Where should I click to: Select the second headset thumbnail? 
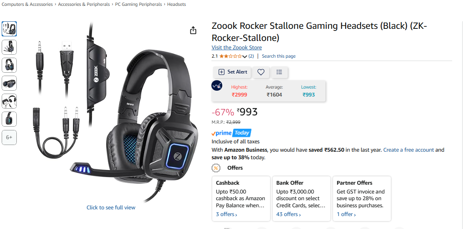point(9,47)
